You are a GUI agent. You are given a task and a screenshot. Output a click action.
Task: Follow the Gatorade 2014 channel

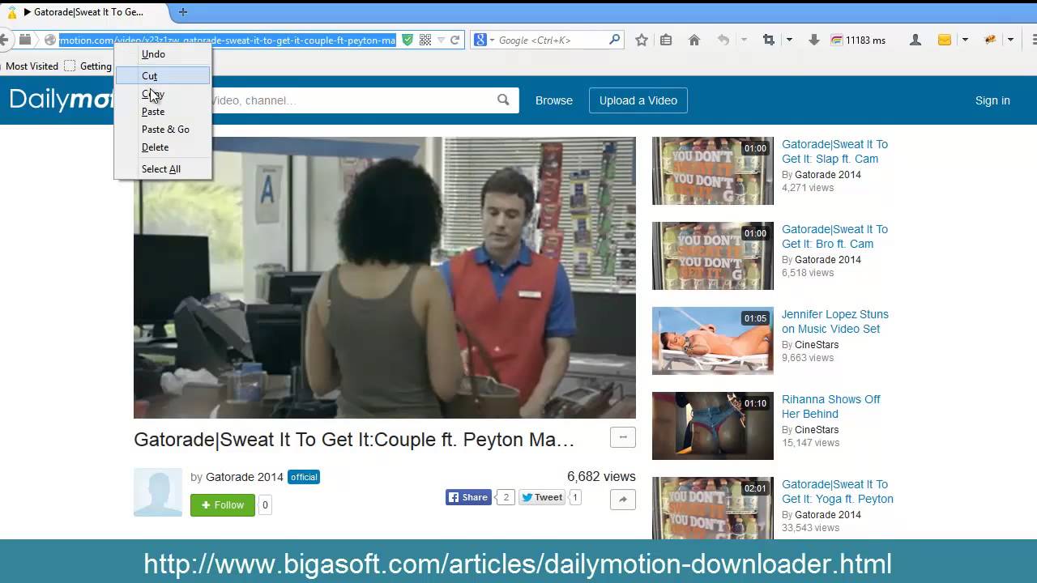click(223, 505)
